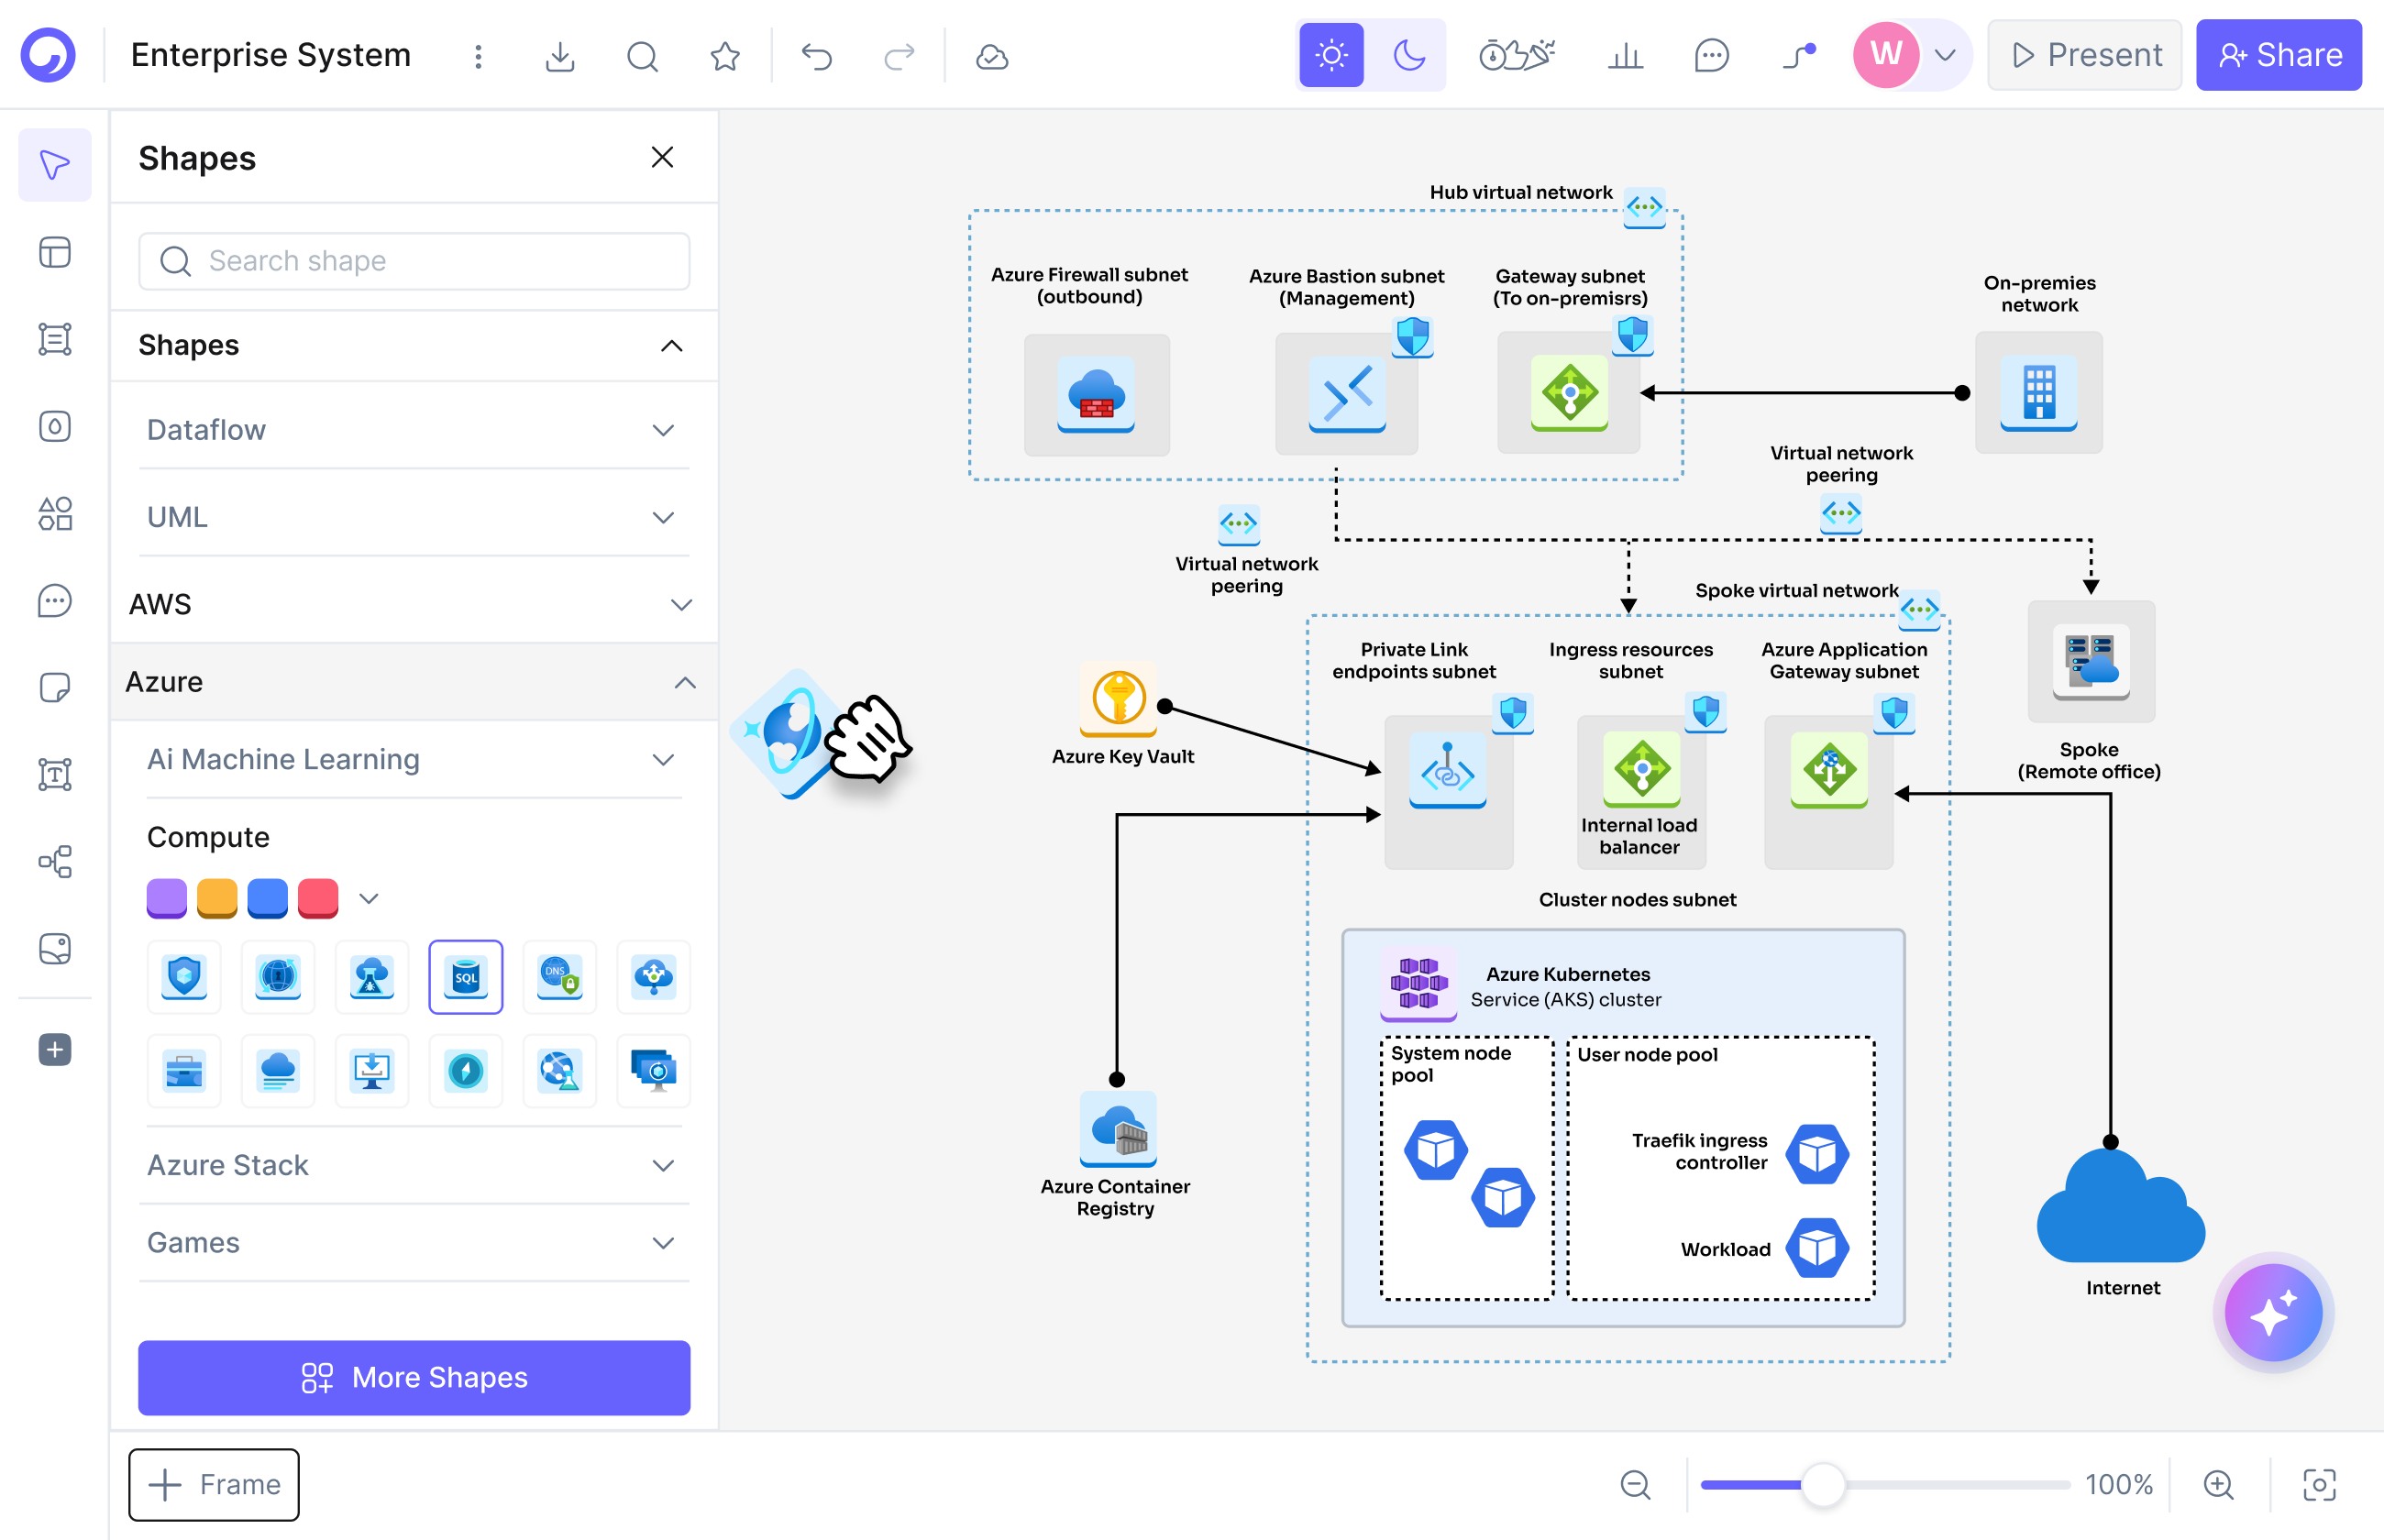Select the SQL database shape in Compute

click(466, 976)
